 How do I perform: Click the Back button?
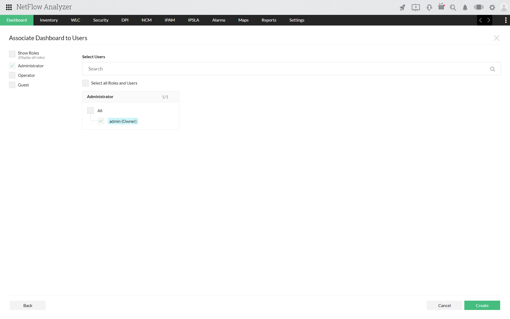click(x=28, y=305)
